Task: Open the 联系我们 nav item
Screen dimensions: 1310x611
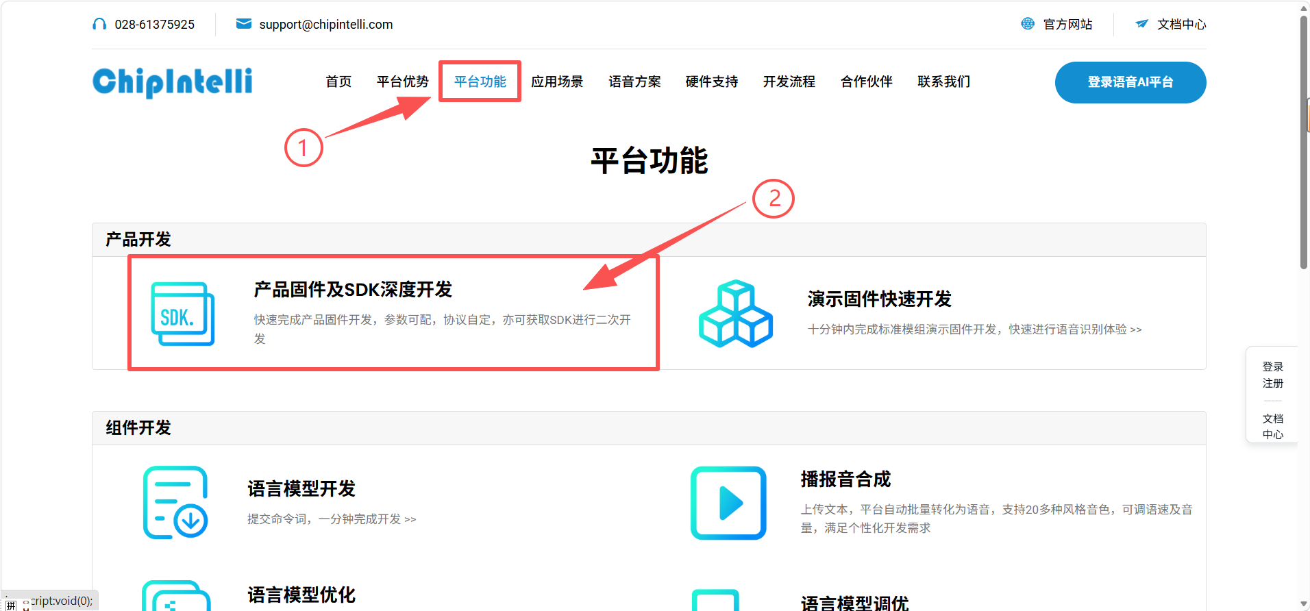Action: 944,82
